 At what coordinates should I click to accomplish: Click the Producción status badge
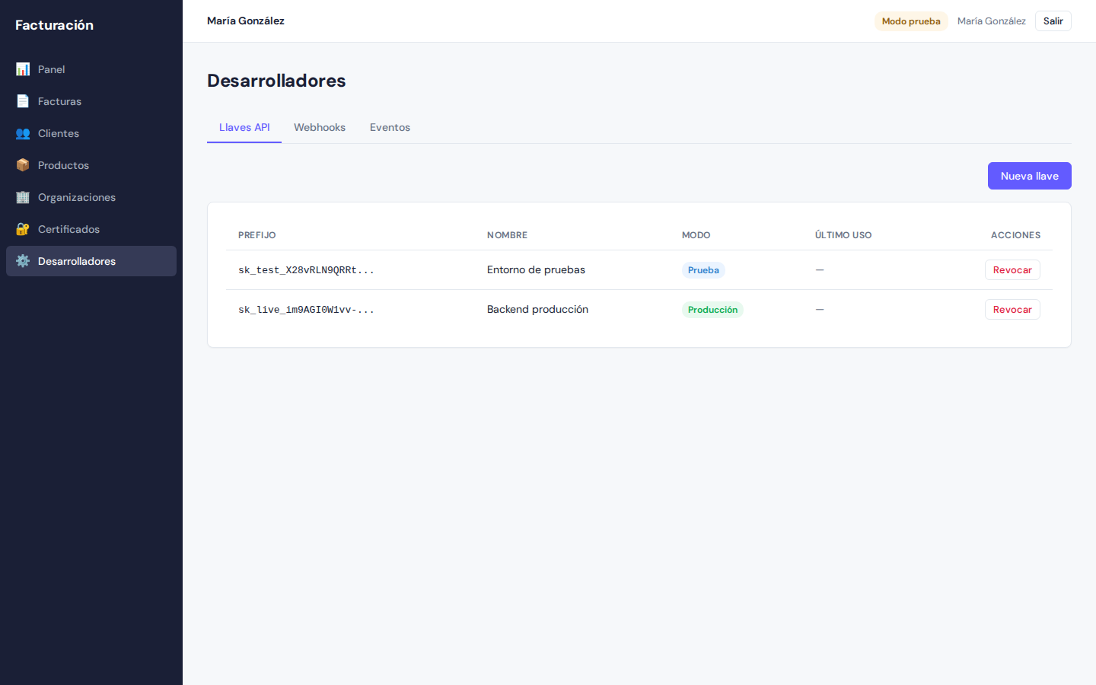point(712,309)
